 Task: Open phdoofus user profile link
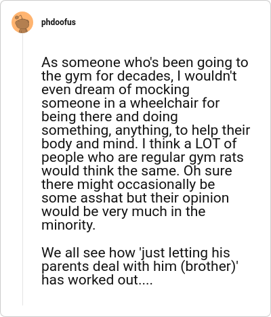click(58, 22)
